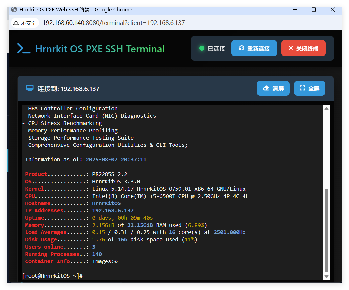This screenshot has width=349, height=290.
Task: Click the 连接到: 192.168.6.137 title text
Action: (x=68, y=89)
